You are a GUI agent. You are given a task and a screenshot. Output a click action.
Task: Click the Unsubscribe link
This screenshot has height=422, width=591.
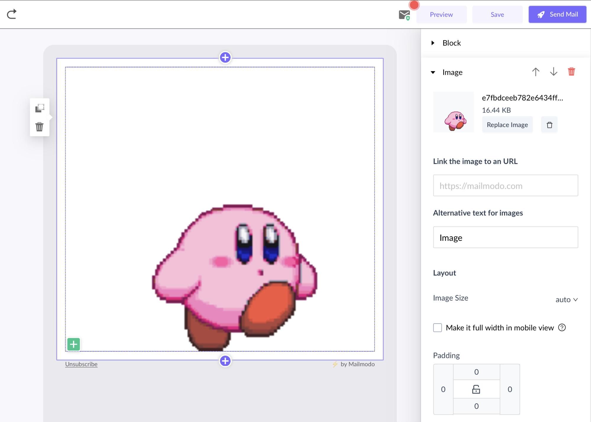click(x=81, y=364)
